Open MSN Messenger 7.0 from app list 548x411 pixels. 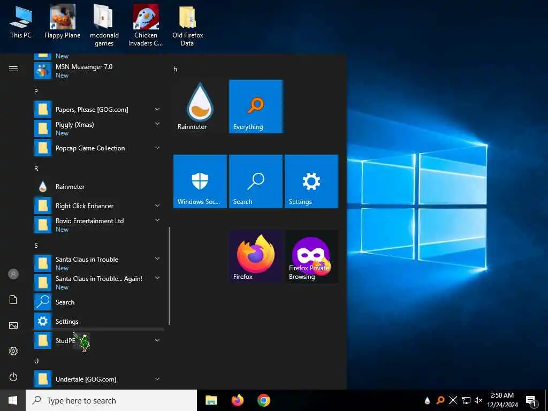98,71
